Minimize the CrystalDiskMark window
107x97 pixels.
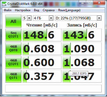click(83, 3)
